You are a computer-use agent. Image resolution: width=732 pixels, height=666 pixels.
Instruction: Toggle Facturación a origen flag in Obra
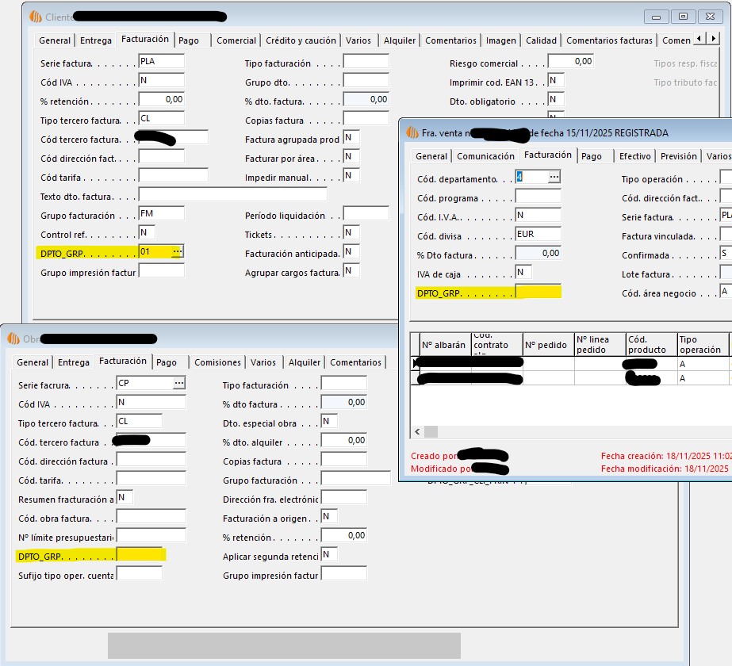click(329, 516)
